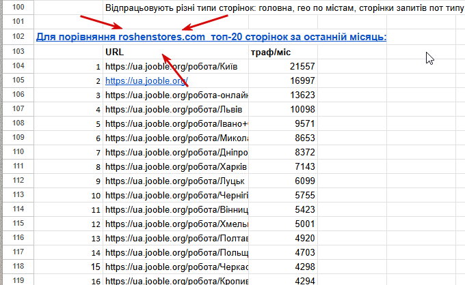
Task: Select row header 105
Action: pyautogui.click(x=18, y=80)
